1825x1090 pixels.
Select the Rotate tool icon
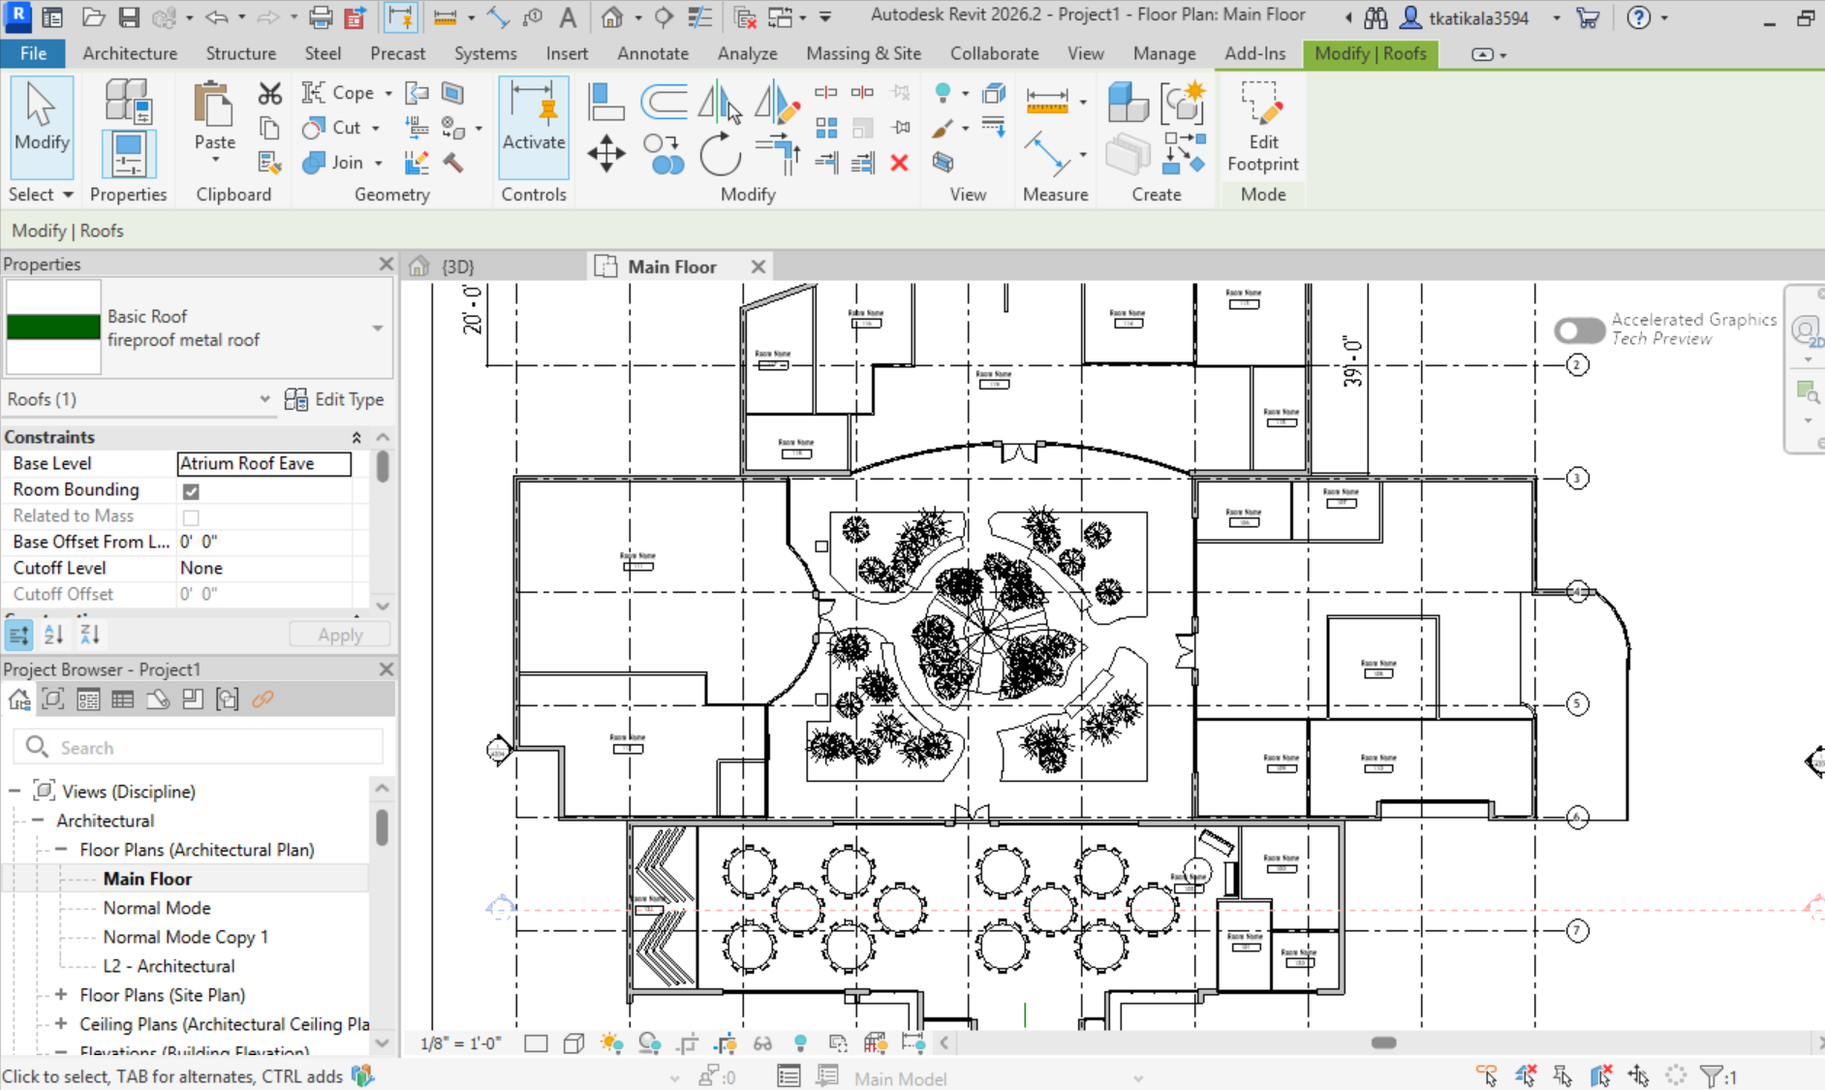720,154
